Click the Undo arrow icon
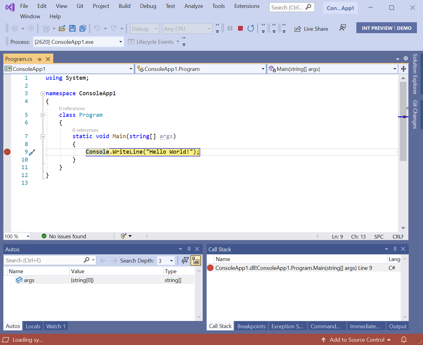423x345 pixels. coord(97,28)
